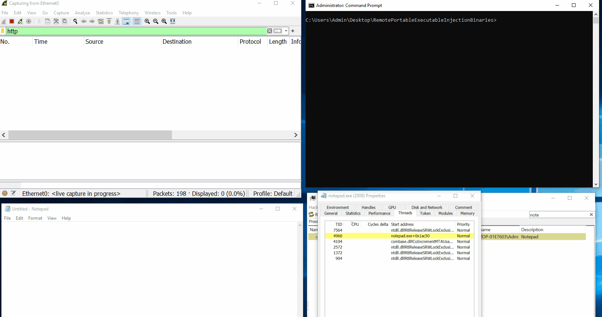
Task: Clear the http display filter
Action: tap(270, 31)
